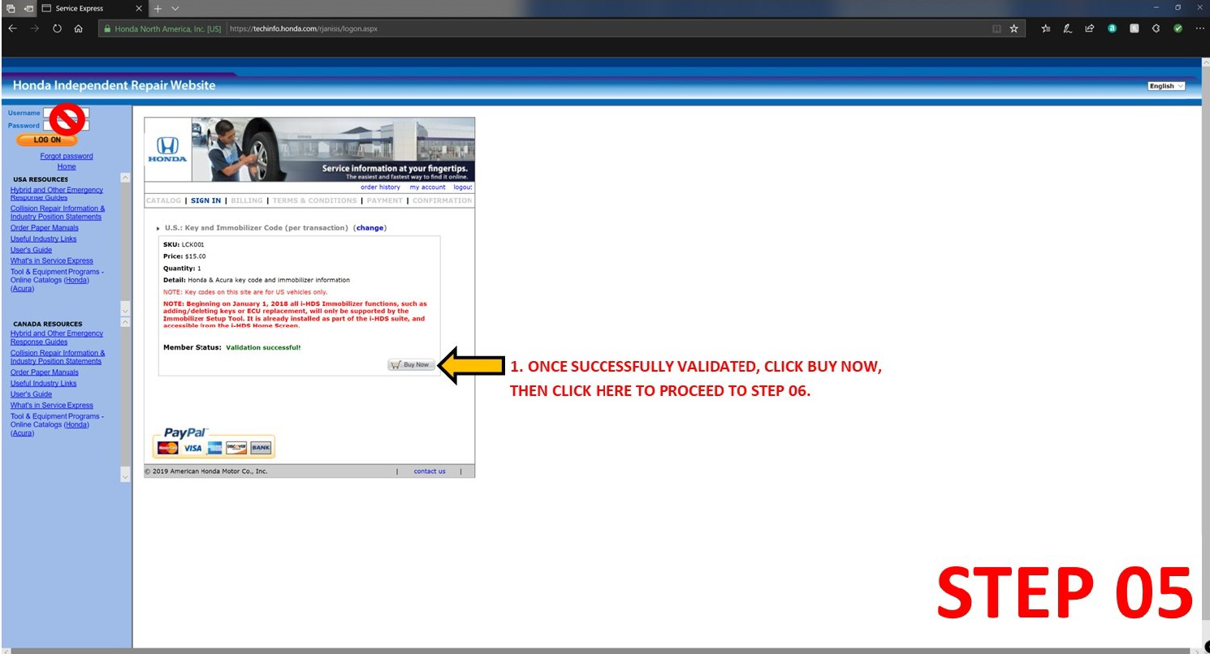Open browser settings and more ellipsis
The height and width of the screenshot is (654, 1210).
coord(1199,28)
